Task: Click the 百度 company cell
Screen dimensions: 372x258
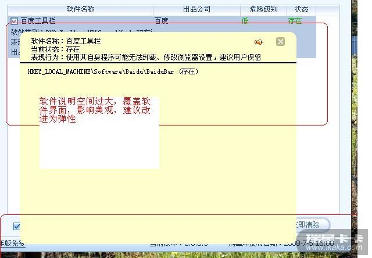Action: (162, 21)
